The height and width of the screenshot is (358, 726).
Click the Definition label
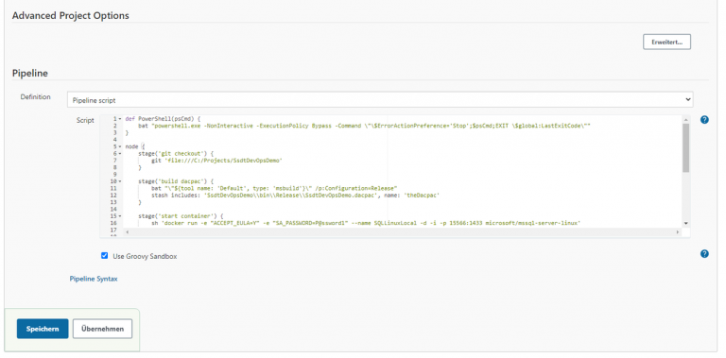[x=35, y=97]
